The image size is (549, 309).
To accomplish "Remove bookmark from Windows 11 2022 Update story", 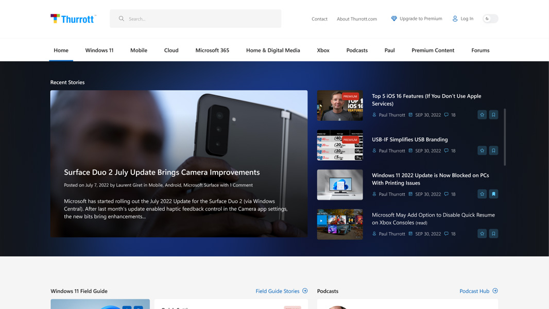I will [493, 194].
